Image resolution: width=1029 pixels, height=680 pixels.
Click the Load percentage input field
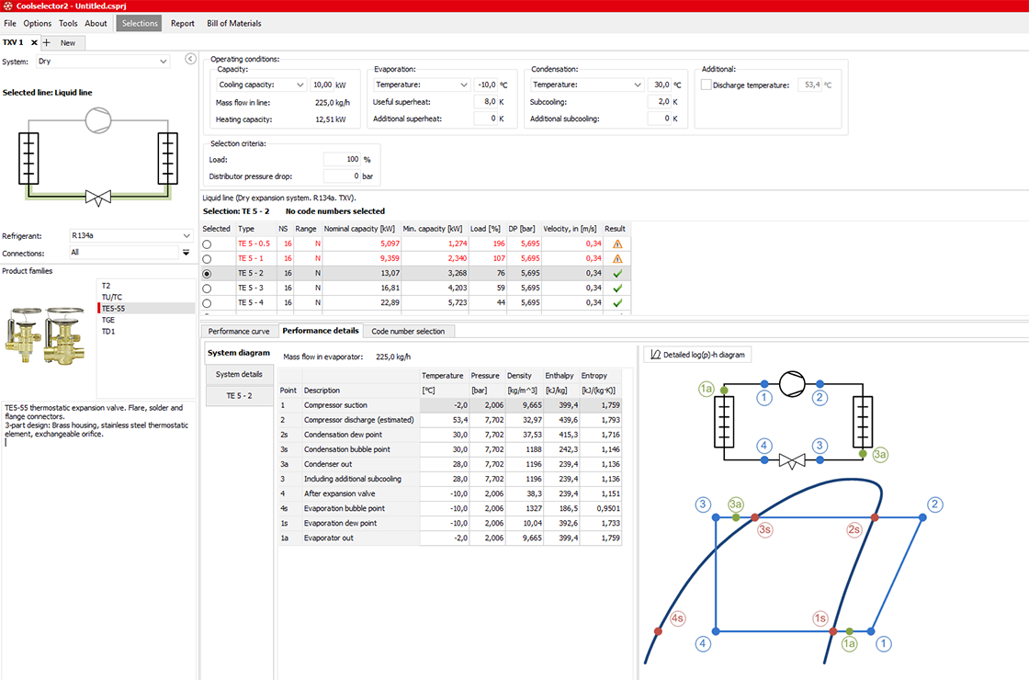pyautogui.click(x=340, y=158)
